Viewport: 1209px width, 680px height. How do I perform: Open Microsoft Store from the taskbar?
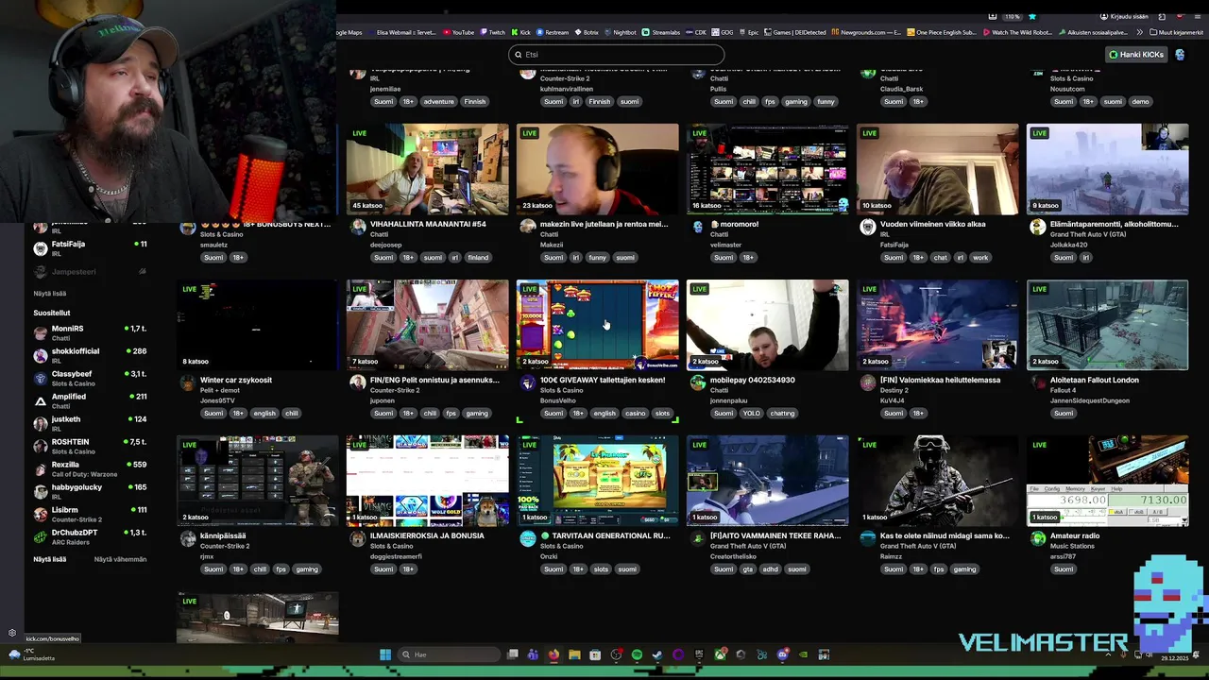coord(595,654)
